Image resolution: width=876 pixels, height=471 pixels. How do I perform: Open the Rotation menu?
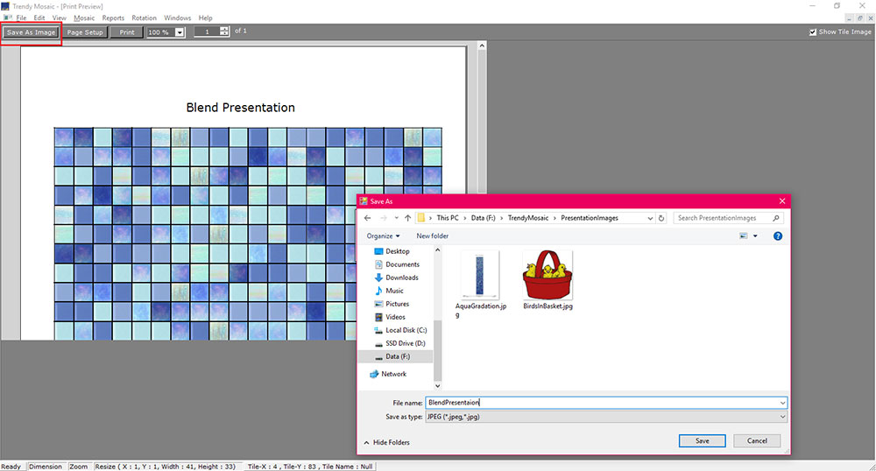(144, 18)
